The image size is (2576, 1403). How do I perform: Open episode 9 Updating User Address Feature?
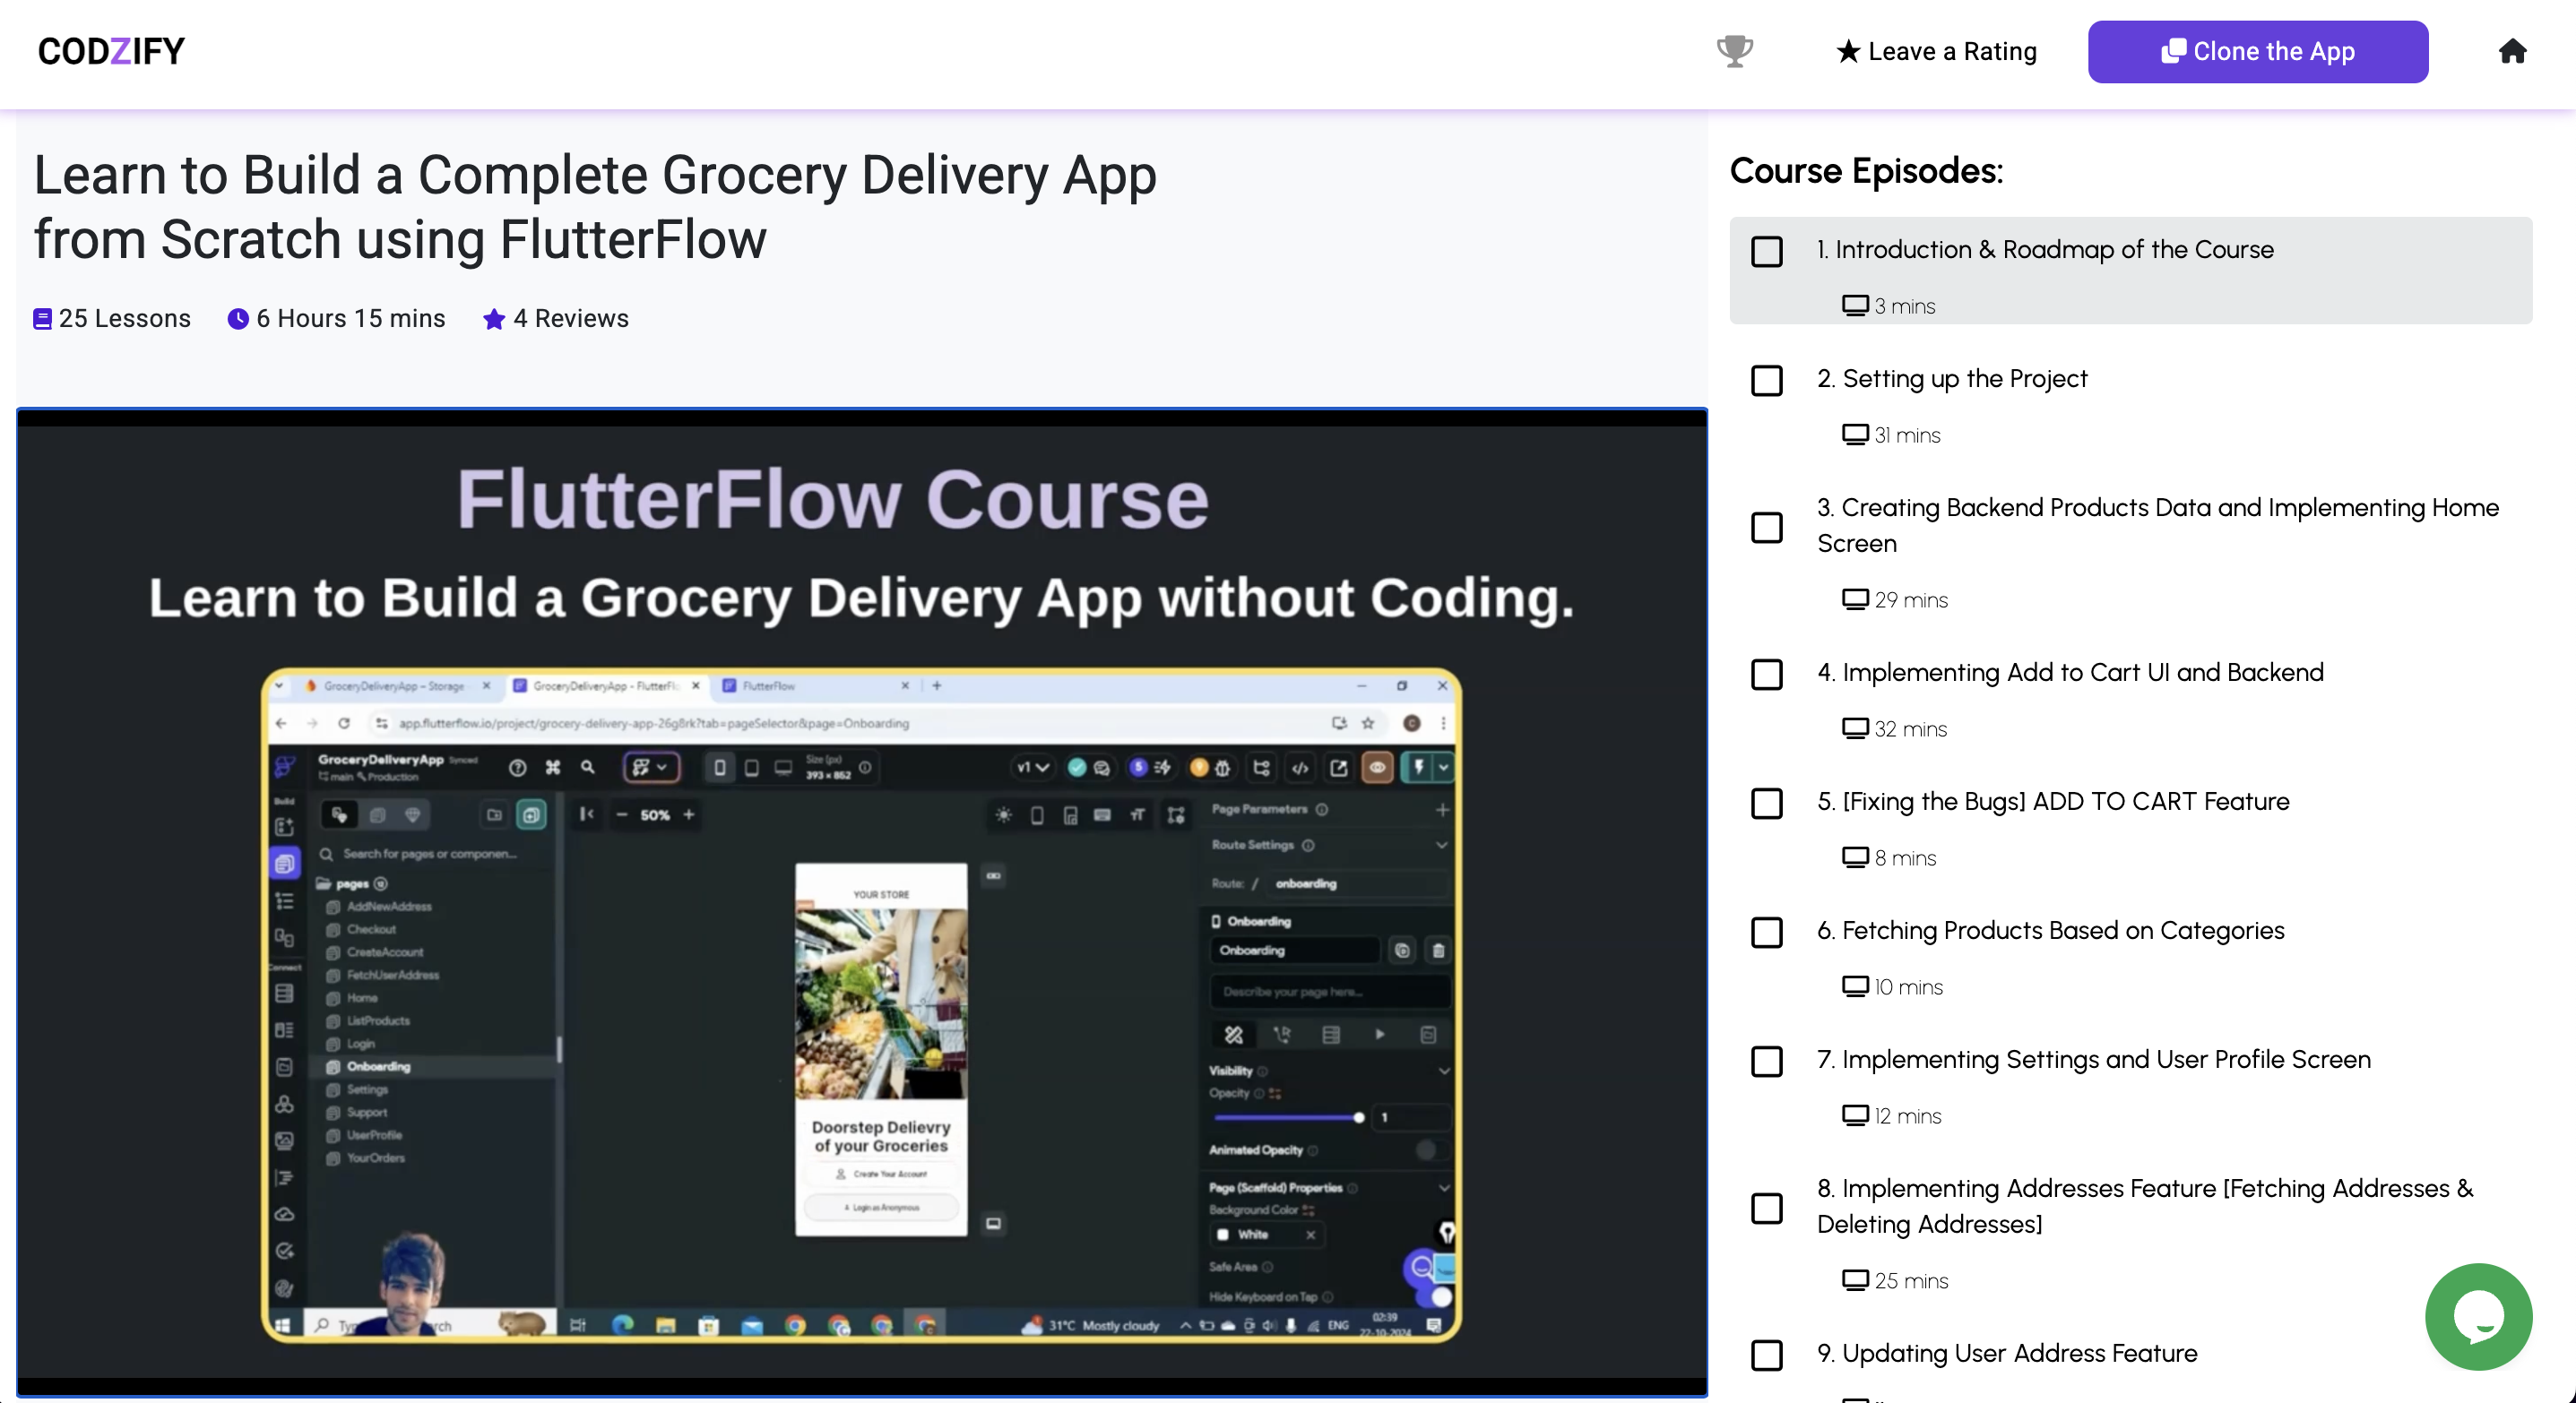[x=2007, y=1352]
